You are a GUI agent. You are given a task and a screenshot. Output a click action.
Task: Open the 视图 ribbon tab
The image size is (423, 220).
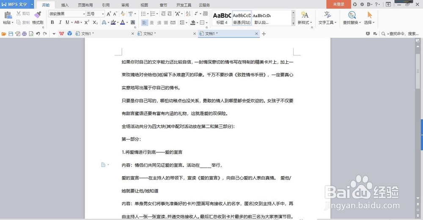144,5
